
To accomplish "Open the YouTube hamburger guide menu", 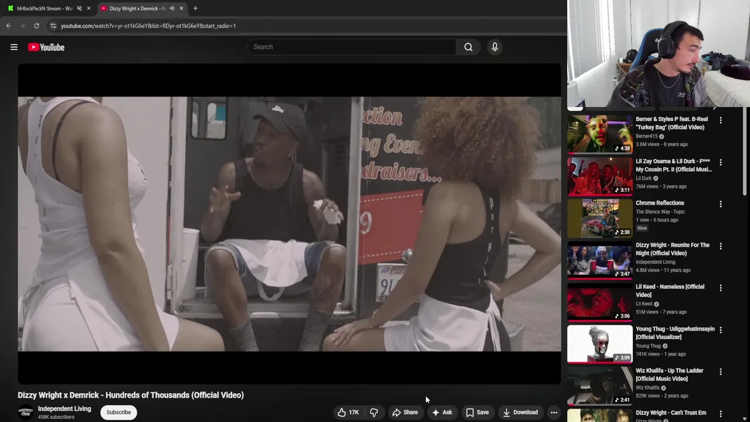I will point(14,47).
